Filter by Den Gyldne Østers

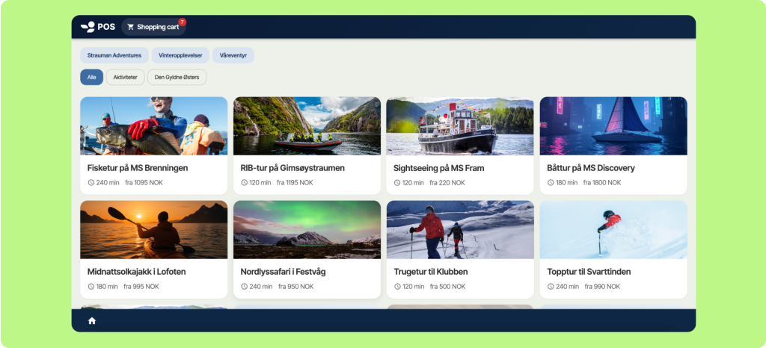point(177,77)
